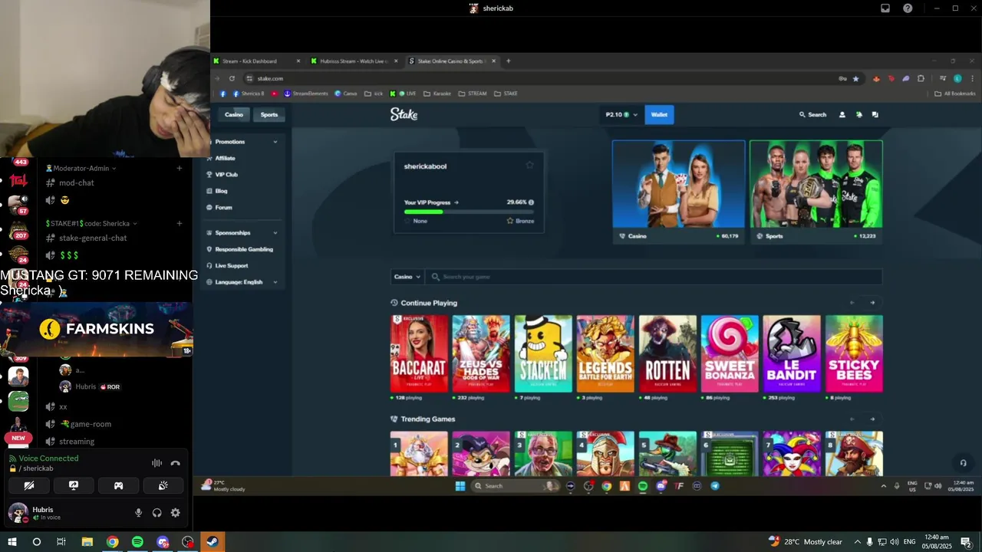
Task: Show hidden system tray icons on host taskbar
Action: click(x=857, y=542)
